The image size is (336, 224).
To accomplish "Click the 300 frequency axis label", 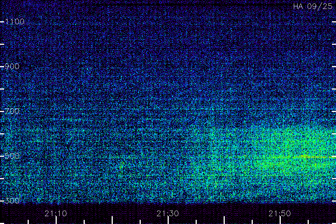I will [x=12, y=200].
